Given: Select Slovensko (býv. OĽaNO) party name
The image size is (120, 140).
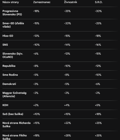Looking at the screenshot, I should 13,55.
